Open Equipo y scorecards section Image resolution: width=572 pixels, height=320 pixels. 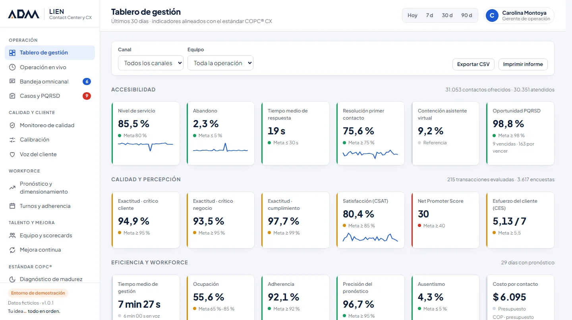pos(50,235)
